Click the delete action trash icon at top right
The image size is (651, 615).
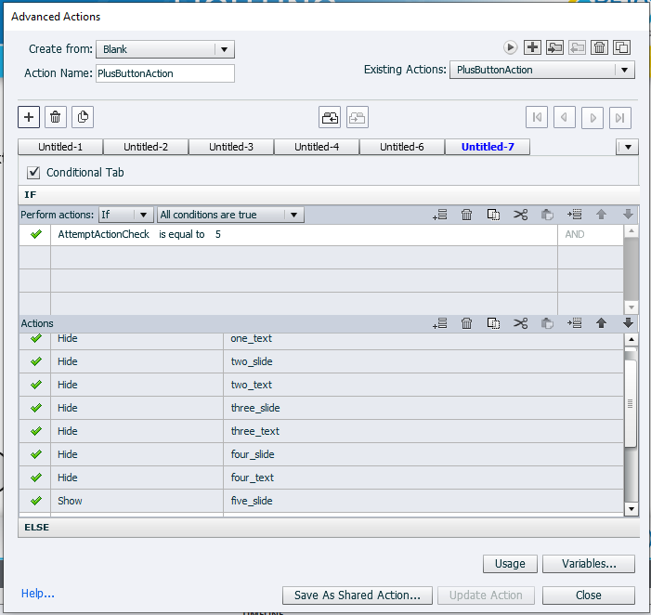[x=599, y=47]
